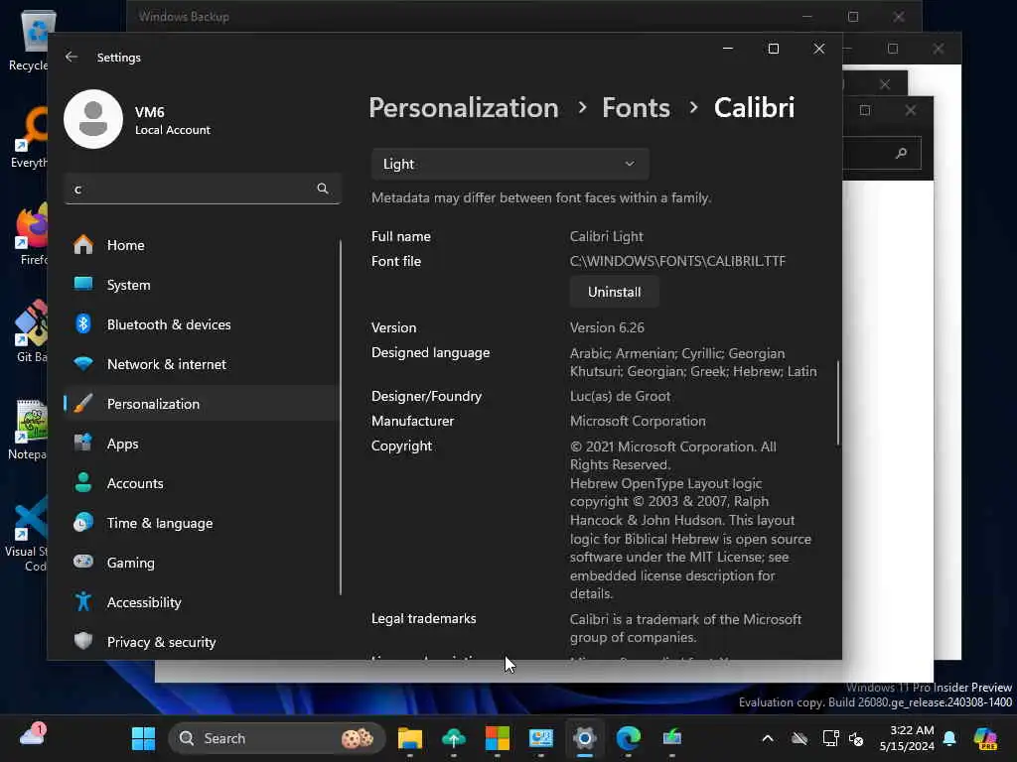Viewport: 1017px width, 762px height.
Task: Open Microsoft Store from the taskbar
Action: pyautogui.click(x=498, y=738)
